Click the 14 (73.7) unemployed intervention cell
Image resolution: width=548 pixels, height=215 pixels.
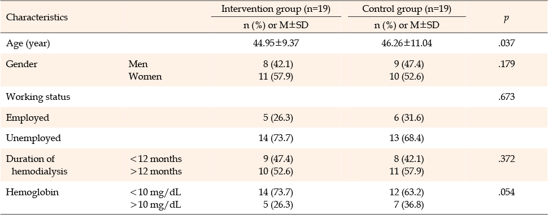point(276,138)
